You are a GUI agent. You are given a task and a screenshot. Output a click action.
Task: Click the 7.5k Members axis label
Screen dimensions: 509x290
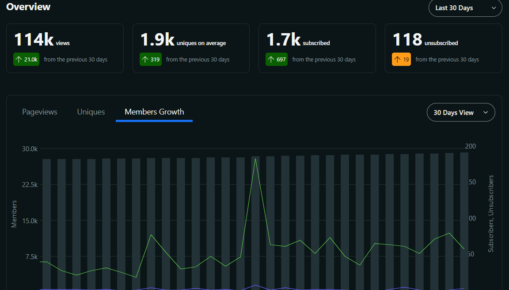tap(31, 257)
